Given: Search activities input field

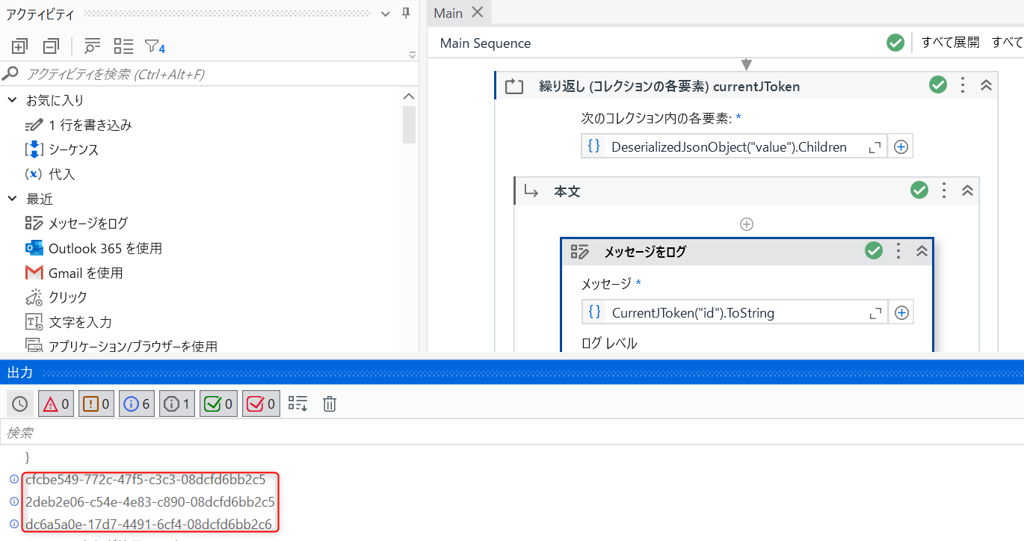Looking at the screenshot, I should click(x=209, y=74).
